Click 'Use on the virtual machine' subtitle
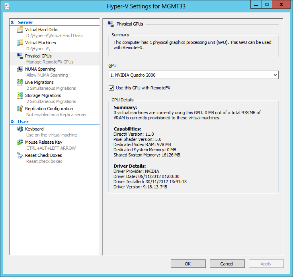The width and height of the screenshot is (293, 277). click(x=52, y=135)
